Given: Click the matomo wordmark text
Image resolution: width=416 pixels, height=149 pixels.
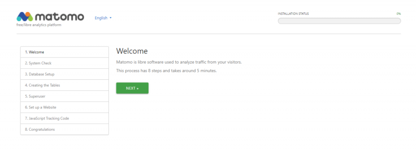Looking at the screenshot, I should pyautogui.click(x=60, y=17).
